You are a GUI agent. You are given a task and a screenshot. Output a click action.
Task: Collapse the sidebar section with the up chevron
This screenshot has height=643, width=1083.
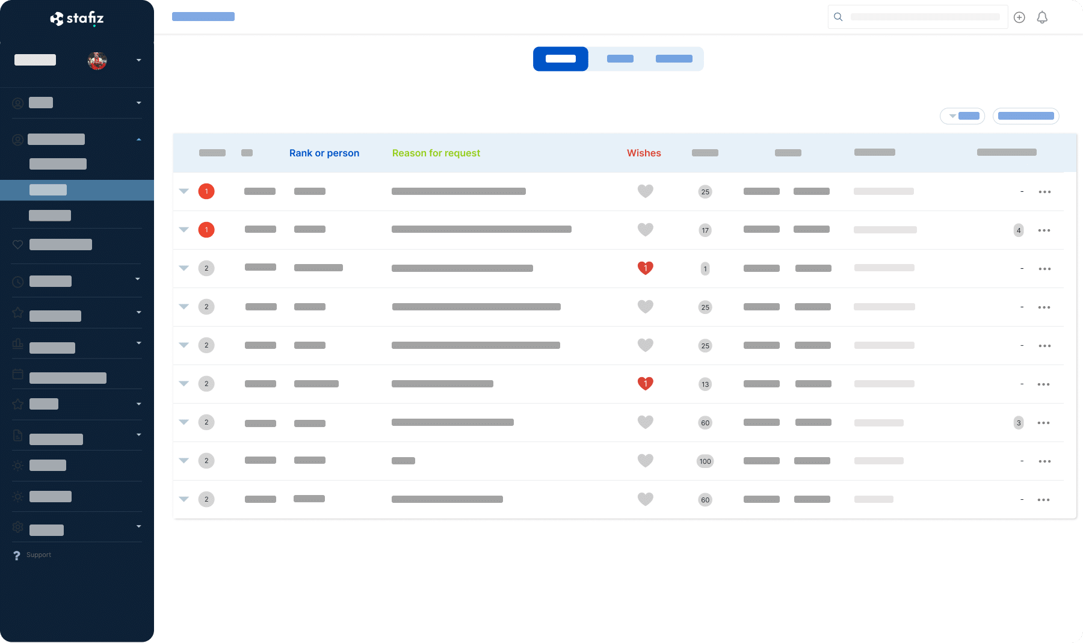click(139, 139)
